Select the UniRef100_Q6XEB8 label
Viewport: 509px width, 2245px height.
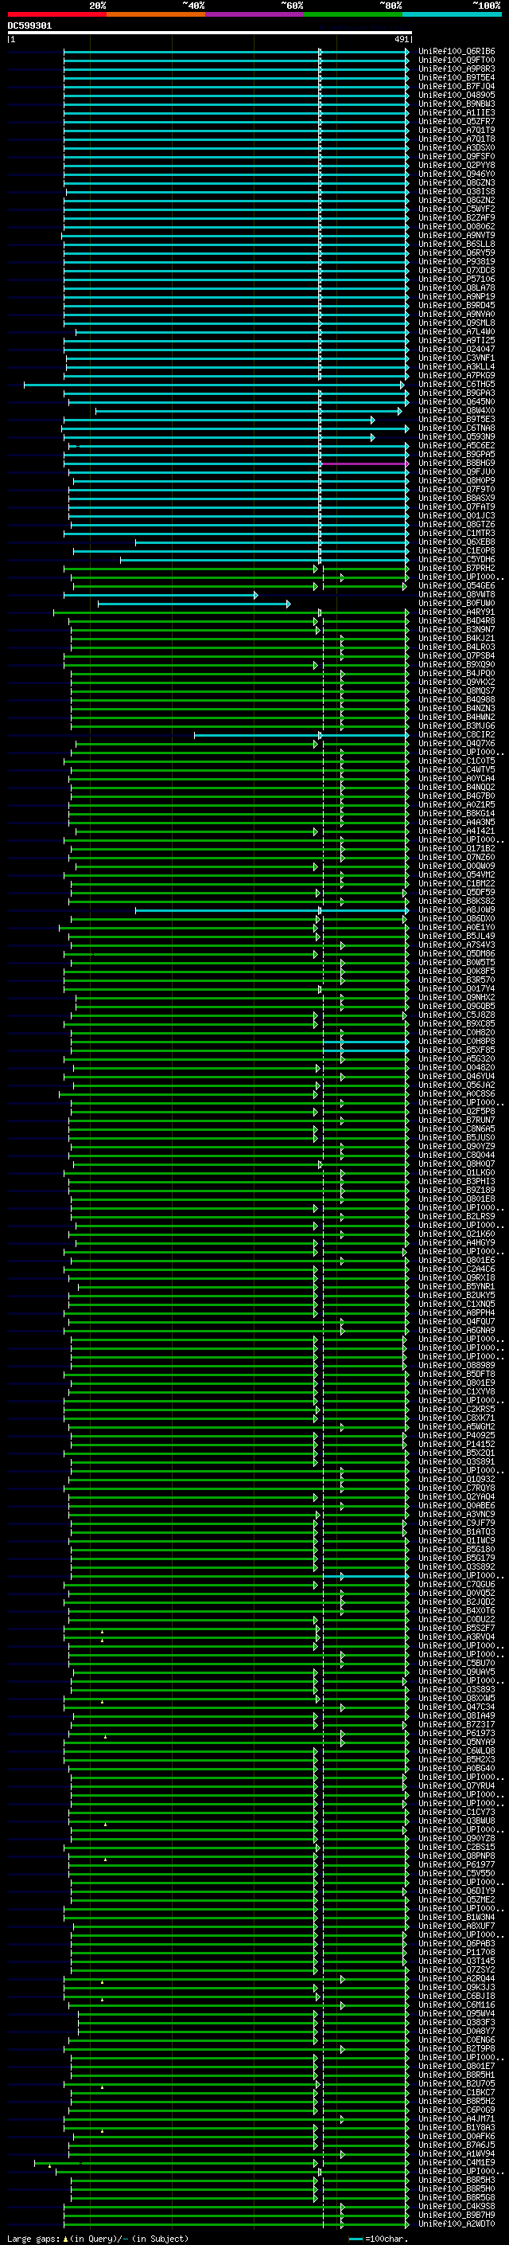coord(457,542)
